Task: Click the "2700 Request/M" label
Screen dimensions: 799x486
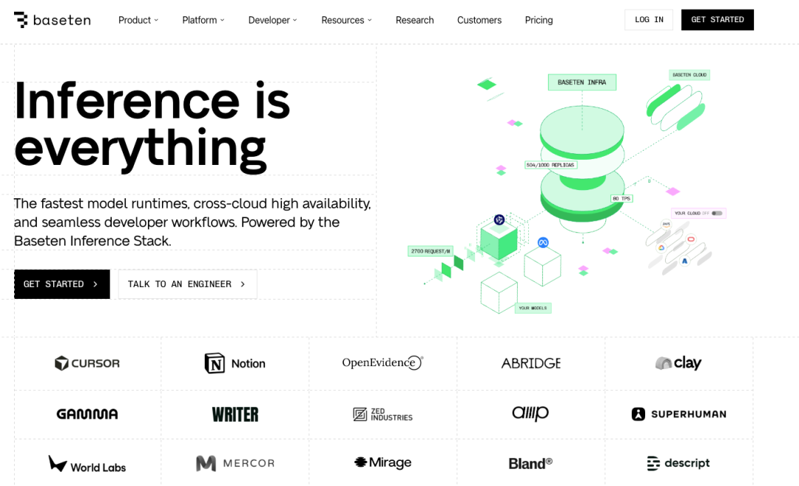Action: (431, 252)
